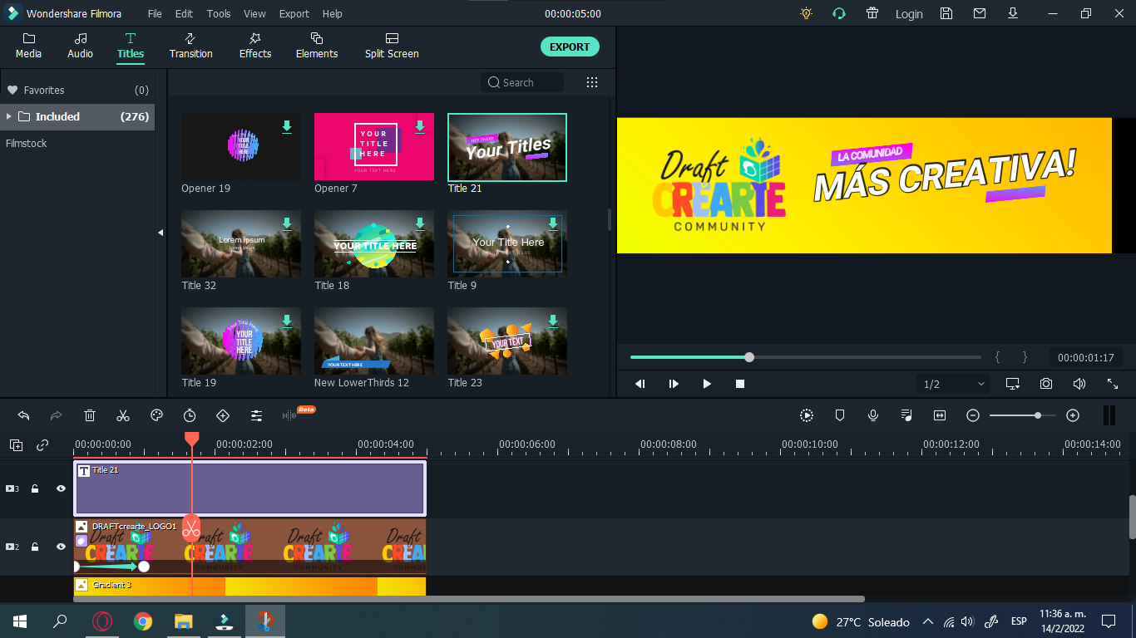Switch to the Audio tab

pyautogui.click(x=80, y=47)
